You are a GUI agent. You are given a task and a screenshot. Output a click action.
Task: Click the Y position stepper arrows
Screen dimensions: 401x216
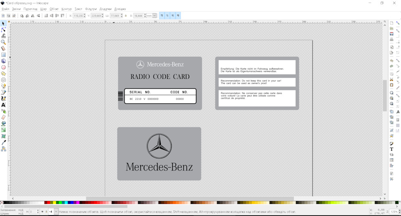[x=102, y=15]
